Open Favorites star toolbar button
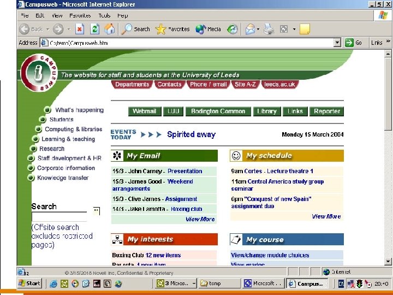 point(172,29)
